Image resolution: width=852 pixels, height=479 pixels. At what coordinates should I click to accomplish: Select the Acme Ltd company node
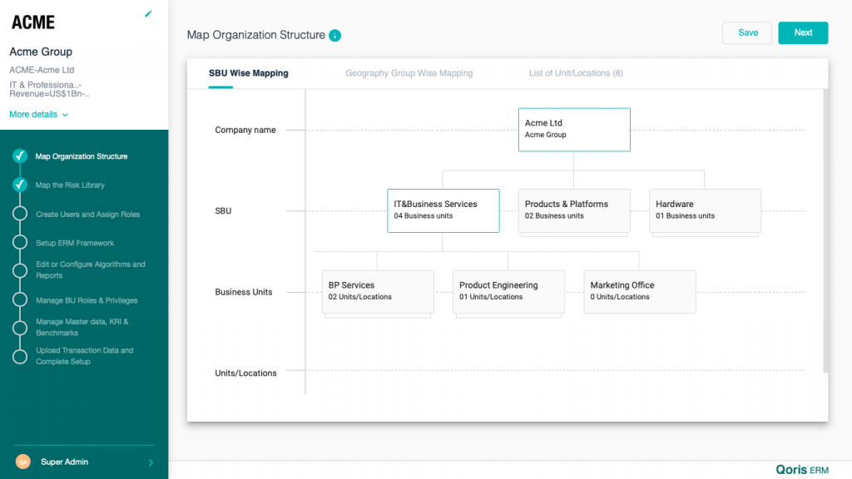tap(574, 130)
